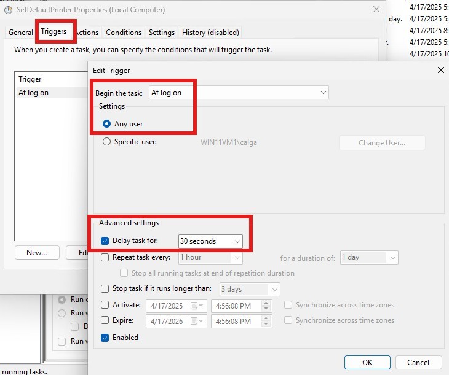Screen dimensions: 449x375
Task: Click the Expire time spinner arrows
Action: pos(266,321)
